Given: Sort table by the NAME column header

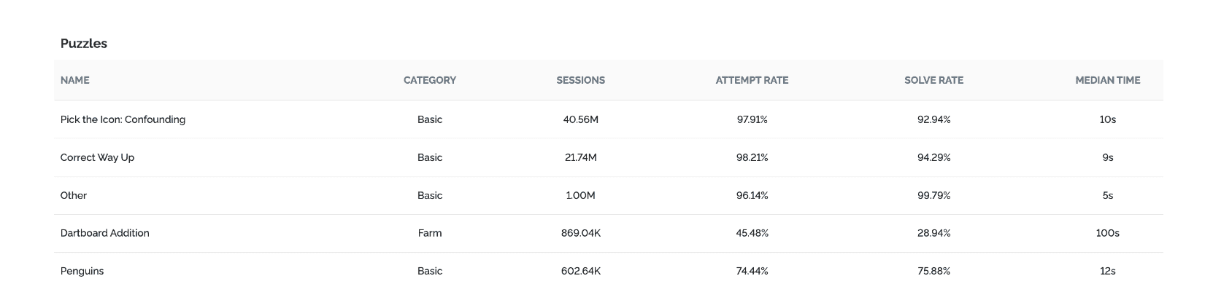Looking at the screenshot, I should (x=74, y=80).
